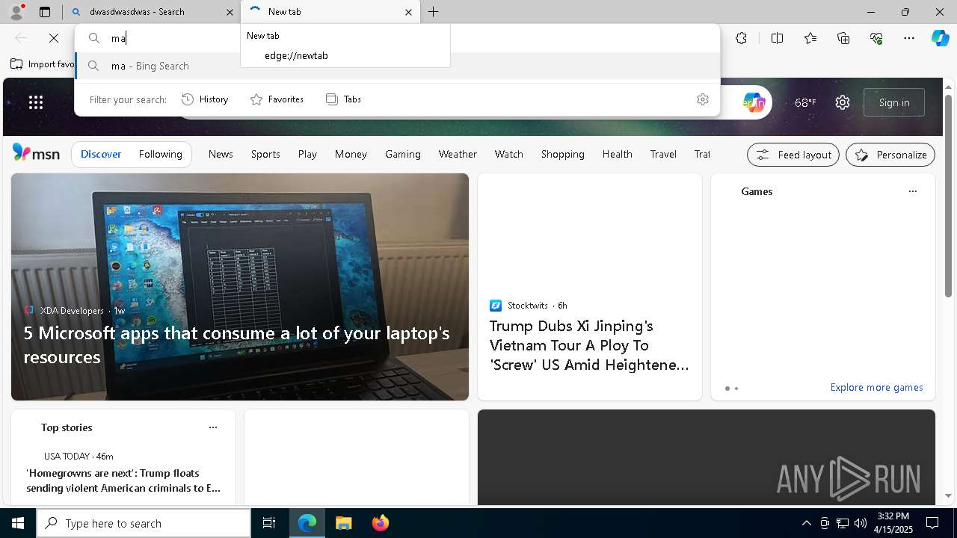Open the News category

tap(221, 154)
